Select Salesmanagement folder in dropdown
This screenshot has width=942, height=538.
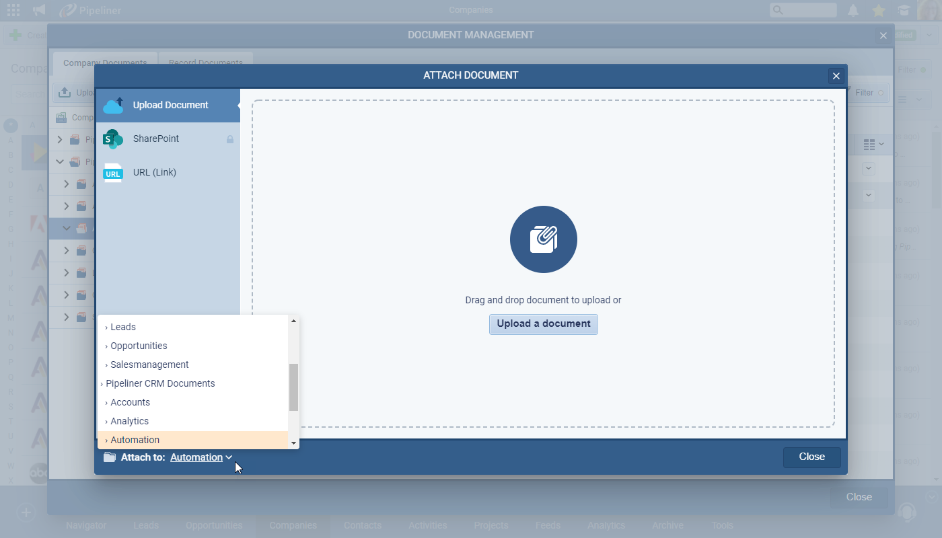(x=149, y=364)
